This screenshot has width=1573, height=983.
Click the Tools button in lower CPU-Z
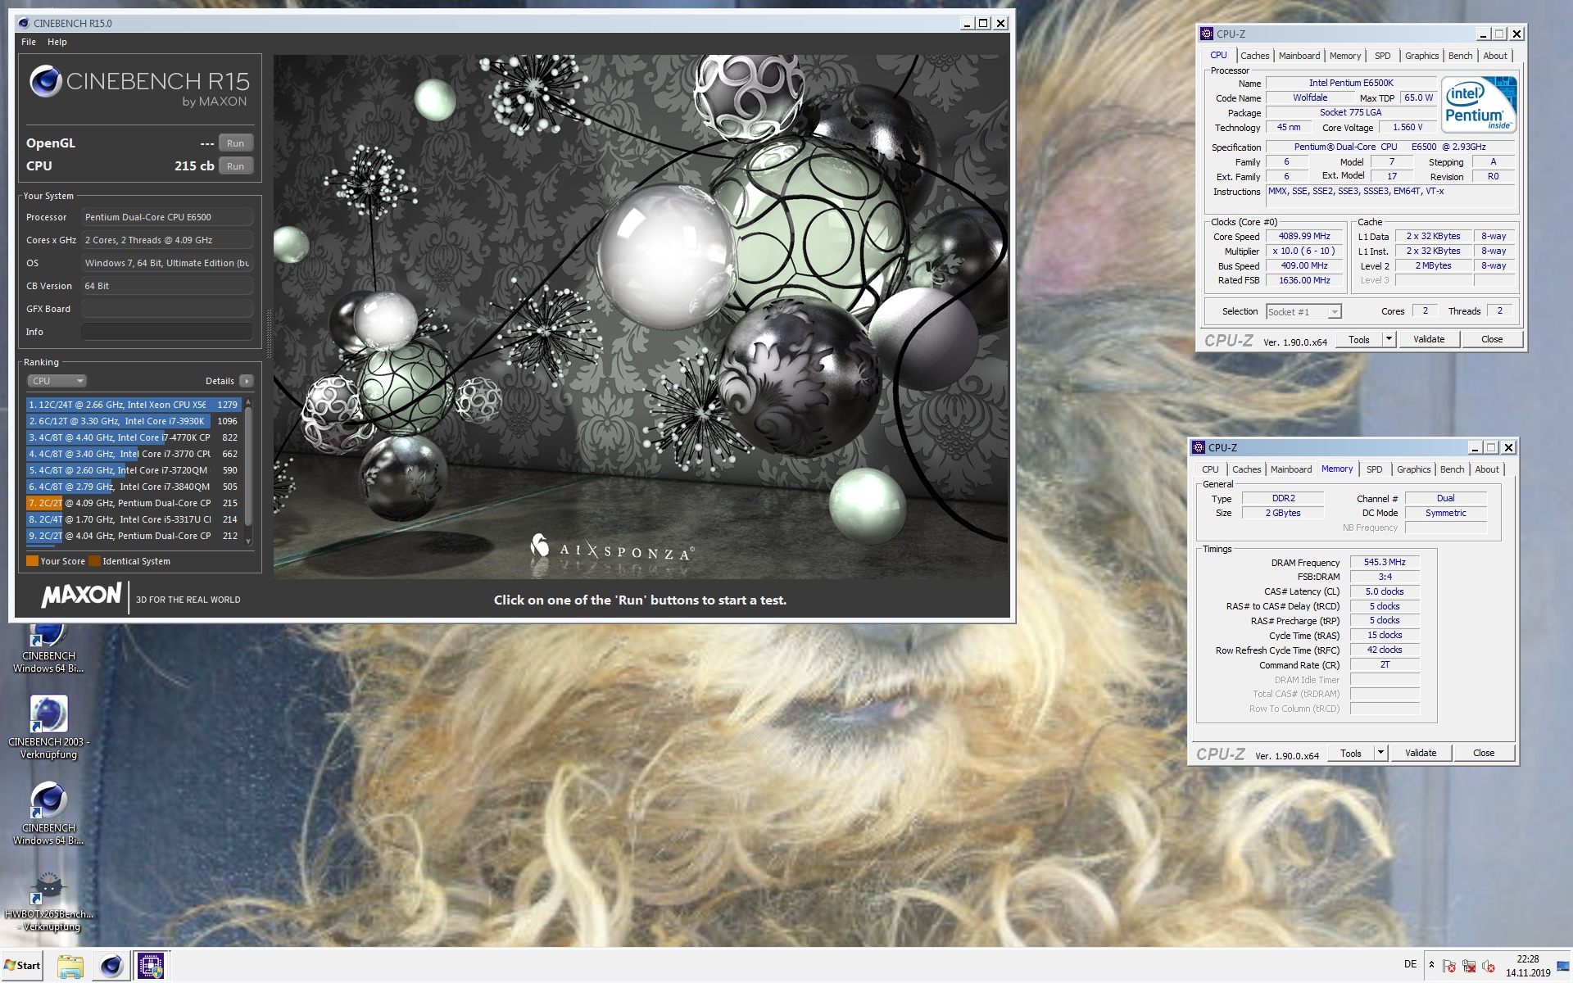[1351, 753]
